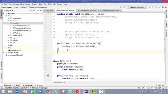Open the Database side tool window

(166, 14)
